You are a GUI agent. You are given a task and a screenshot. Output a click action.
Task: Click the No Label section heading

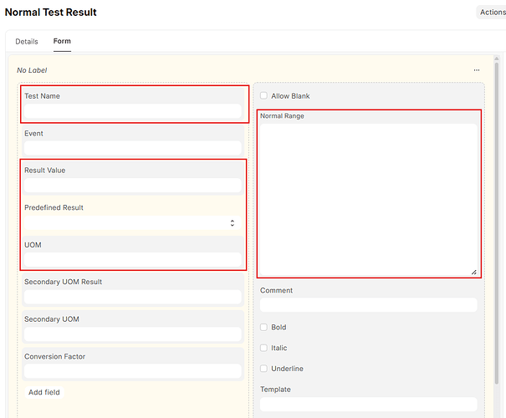[32, 70]
